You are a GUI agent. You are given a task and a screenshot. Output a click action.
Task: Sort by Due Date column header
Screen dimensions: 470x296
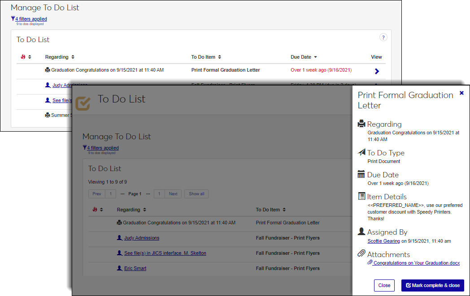tap(304, 57)
